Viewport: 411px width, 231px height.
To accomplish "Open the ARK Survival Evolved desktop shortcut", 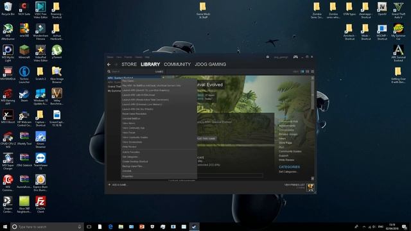I will coord(398,53).
